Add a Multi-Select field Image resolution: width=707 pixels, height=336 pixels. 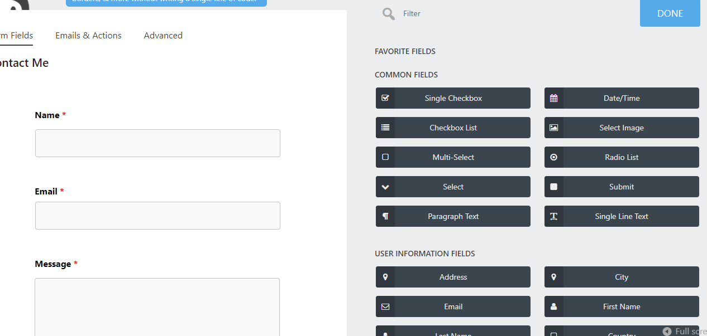[453, 157]
